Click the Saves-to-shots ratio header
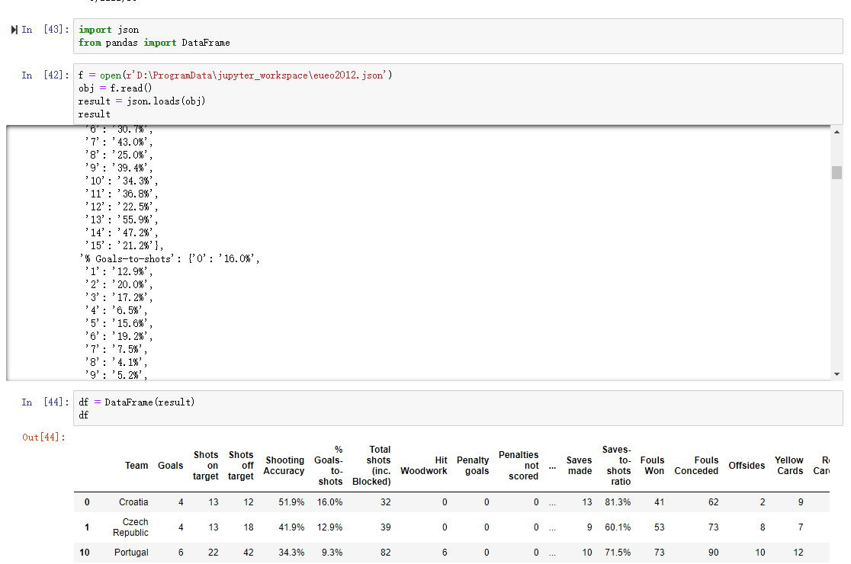Screen dimensions: 851x564 pos(617,466)
